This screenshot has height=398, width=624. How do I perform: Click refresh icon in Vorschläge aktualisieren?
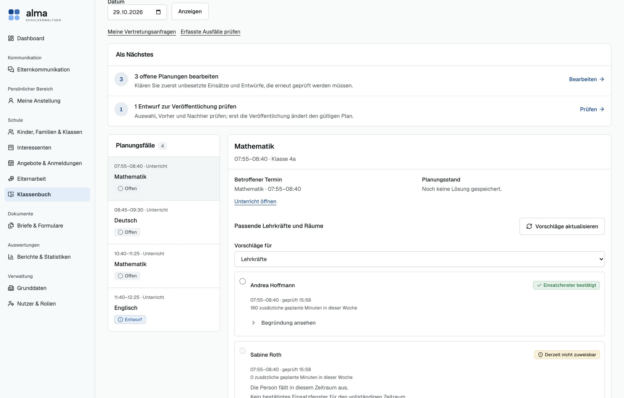tap(529, 226)
